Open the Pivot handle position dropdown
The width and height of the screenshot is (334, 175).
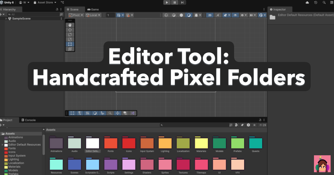(76, 15)
